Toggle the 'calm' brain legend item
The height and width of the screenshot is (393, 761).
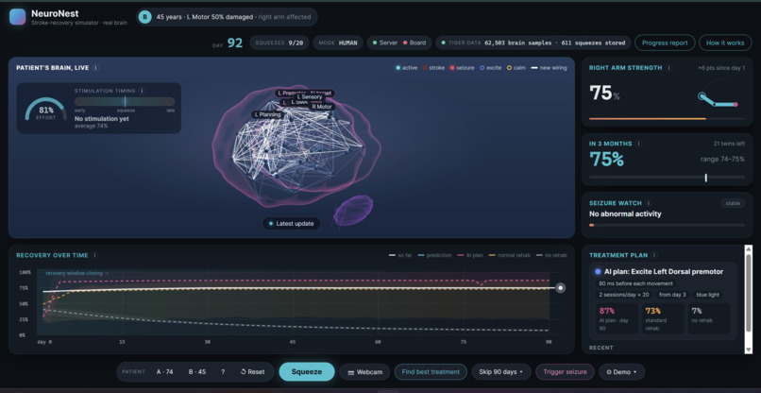point(516,68)
